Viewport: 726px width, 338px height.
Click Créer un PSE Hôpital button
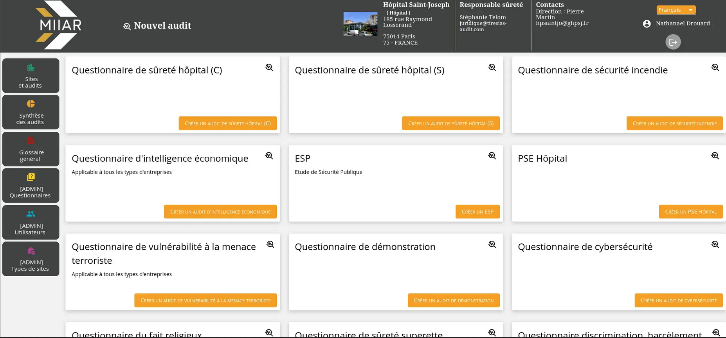tap(691, 212)
